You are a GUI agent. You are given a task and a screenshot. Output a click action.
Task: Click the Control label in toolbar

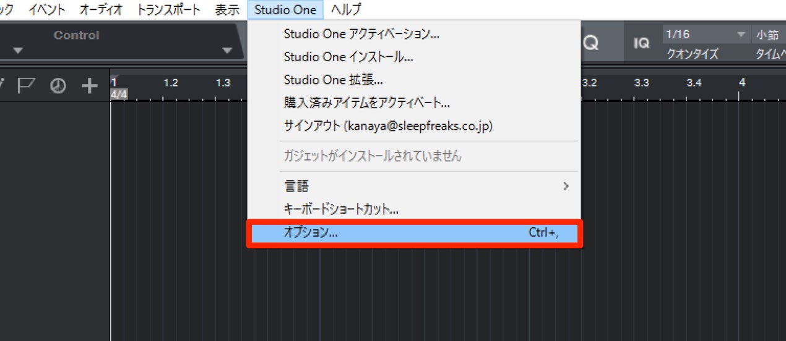[76, 35]
